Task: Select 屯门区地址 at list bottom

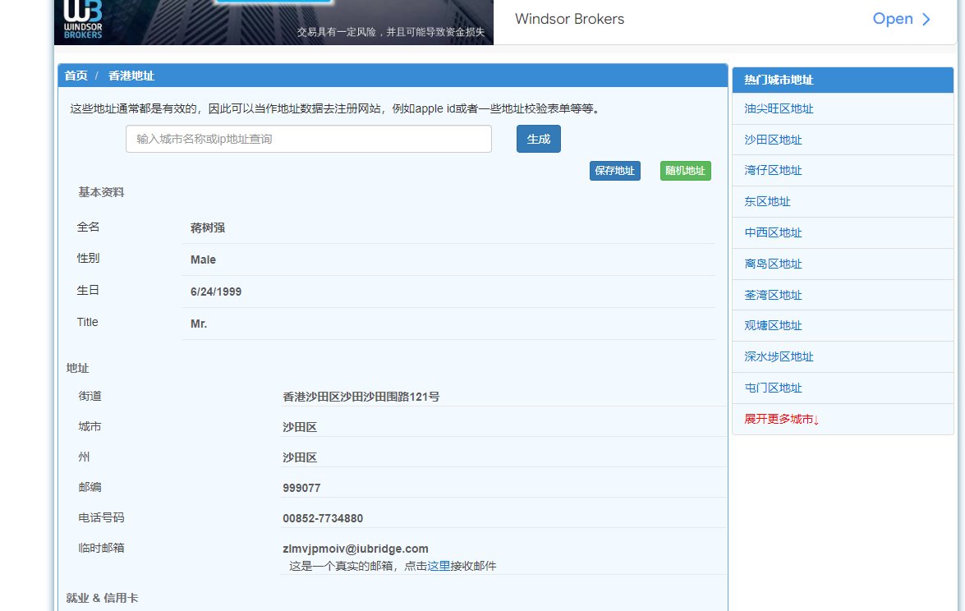Action: pos(772,388)
